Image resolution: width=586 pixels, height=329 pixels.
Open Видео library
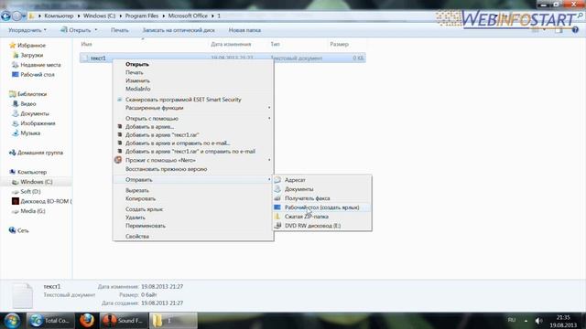(x=25, y=103)
